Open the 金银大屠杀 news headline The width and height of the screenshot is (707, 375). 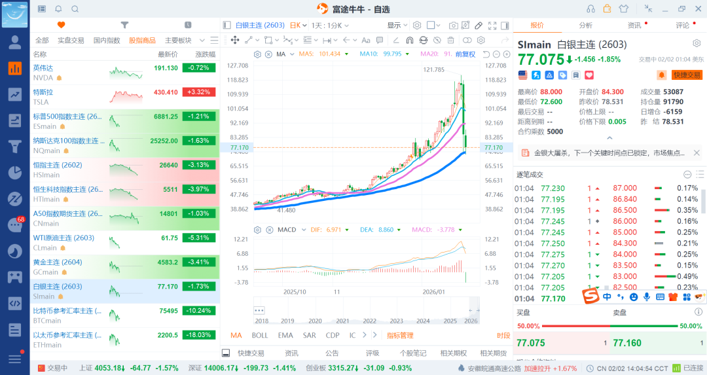609,152
